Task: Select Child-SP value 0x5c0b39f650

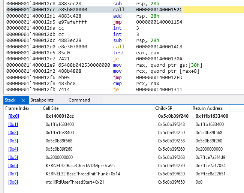Action: pyautogui.click(x=171, y=182)
